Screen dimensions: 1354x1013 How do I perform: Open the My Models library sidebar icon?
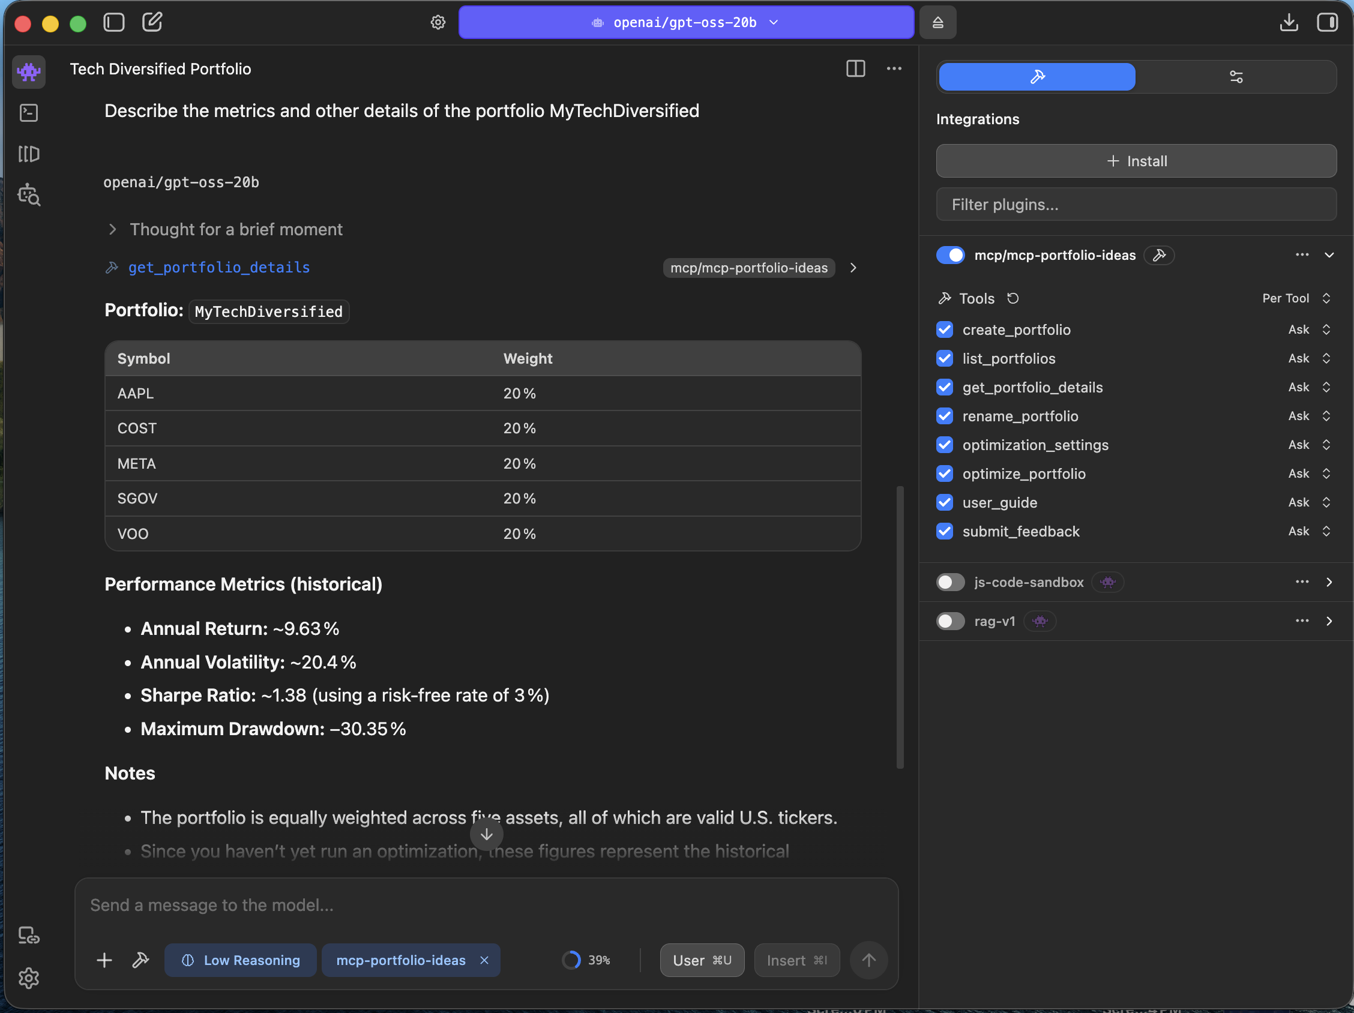coord(29,154)
